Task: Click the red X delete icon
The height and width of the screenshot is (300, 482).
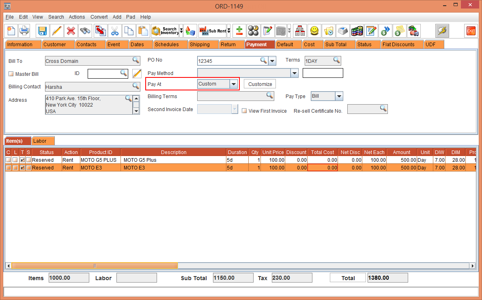Action: (71, 31)
